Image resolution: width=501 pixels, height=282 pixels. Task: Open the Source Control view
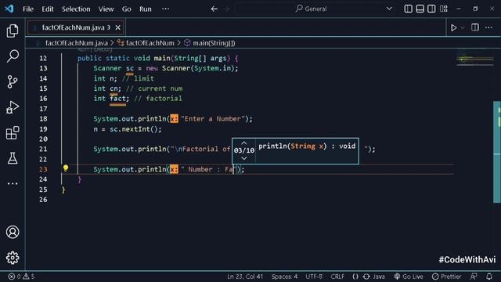click(13, 81)
